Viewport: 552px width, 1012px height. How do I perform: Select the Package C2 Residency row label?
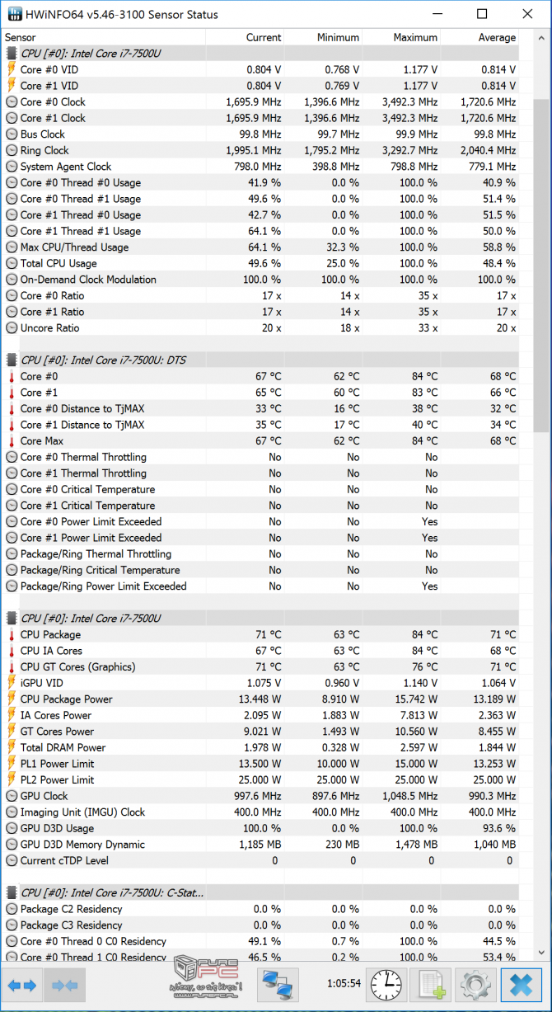click(71, 909)
